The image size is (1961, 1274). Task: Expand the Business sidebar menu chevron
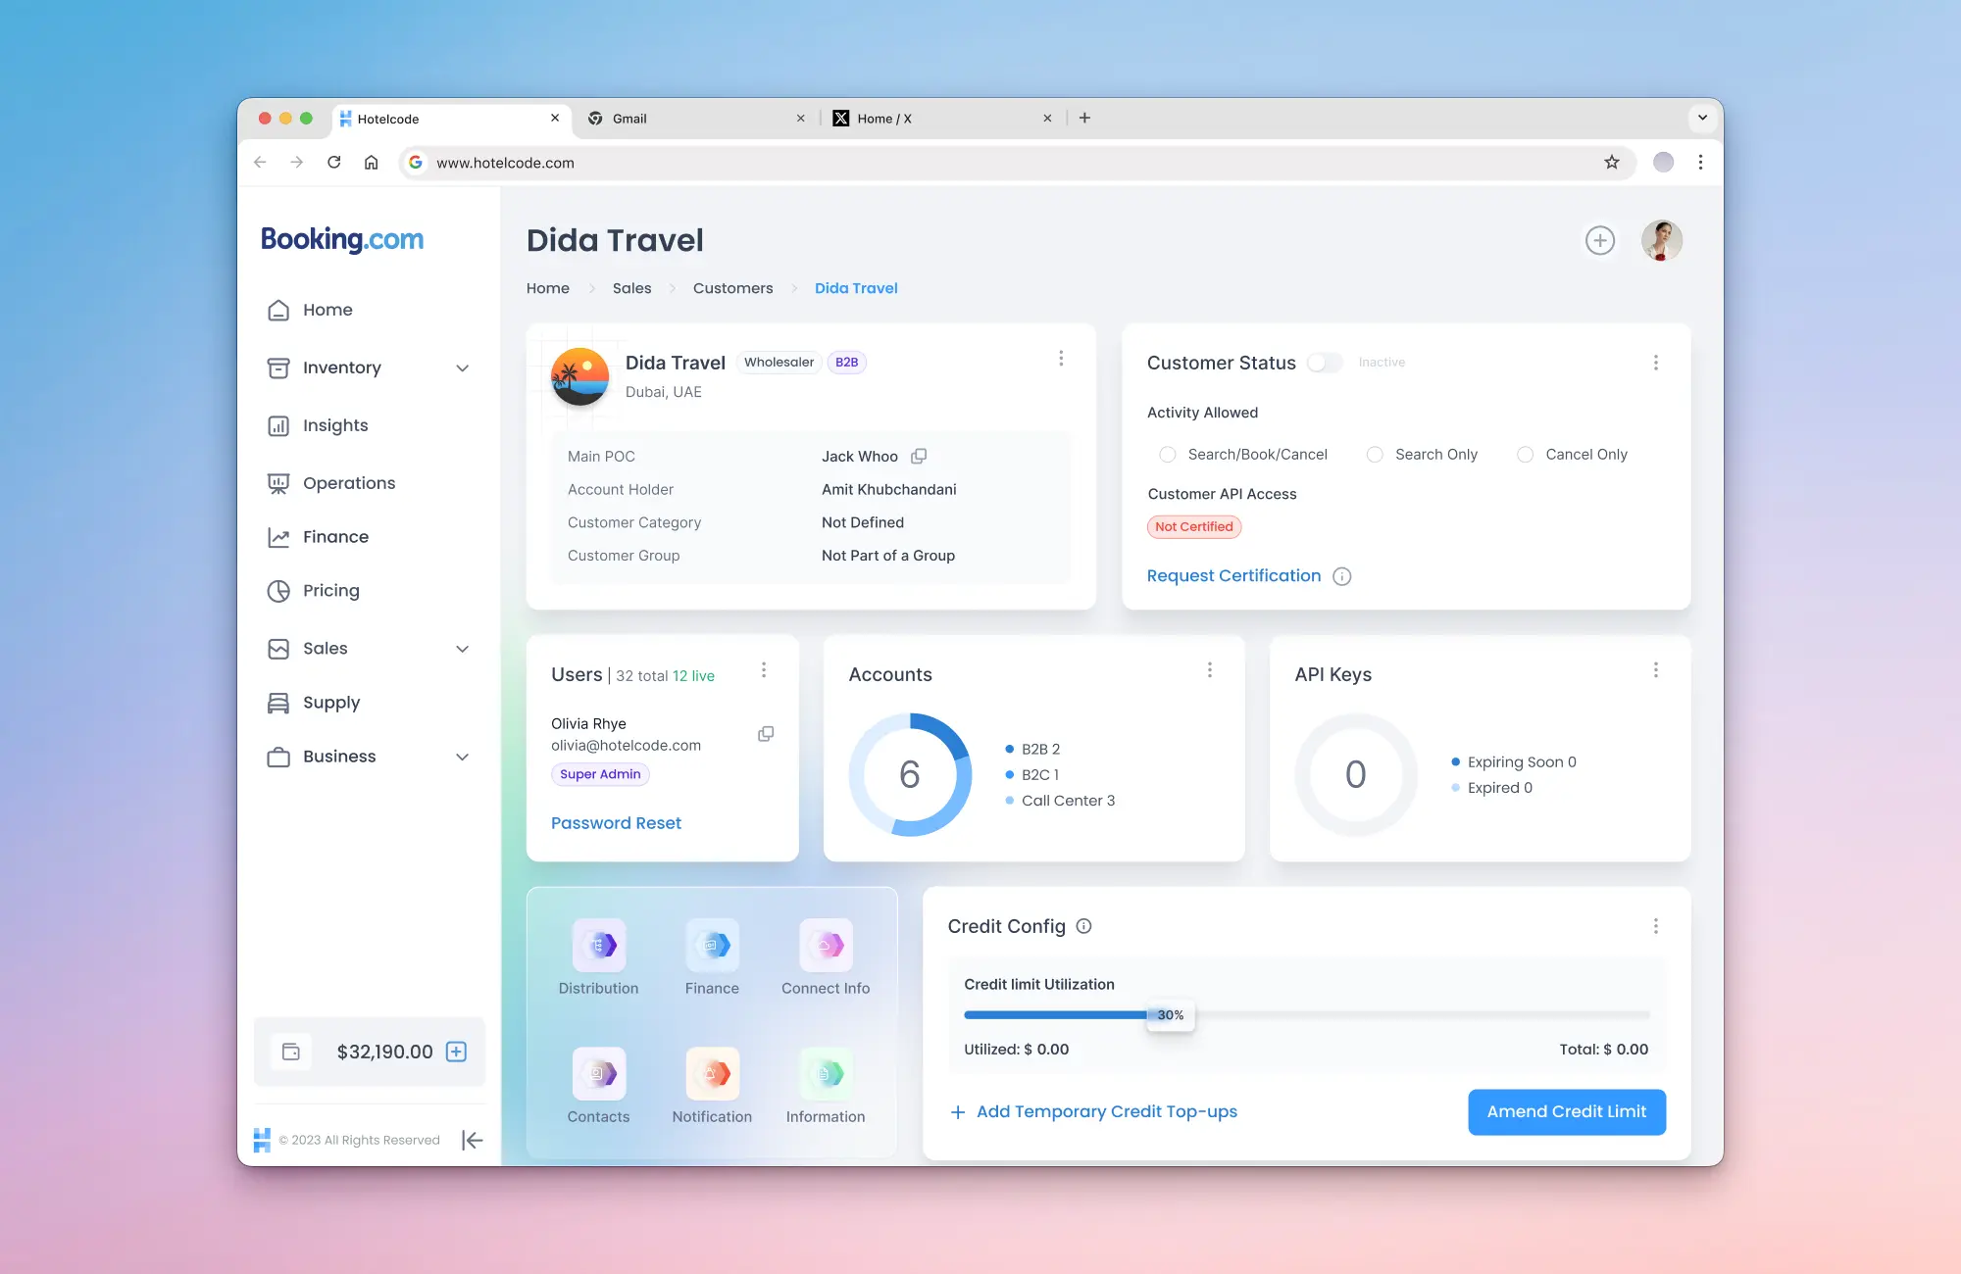pyautogui.click(x=463, y=757)
